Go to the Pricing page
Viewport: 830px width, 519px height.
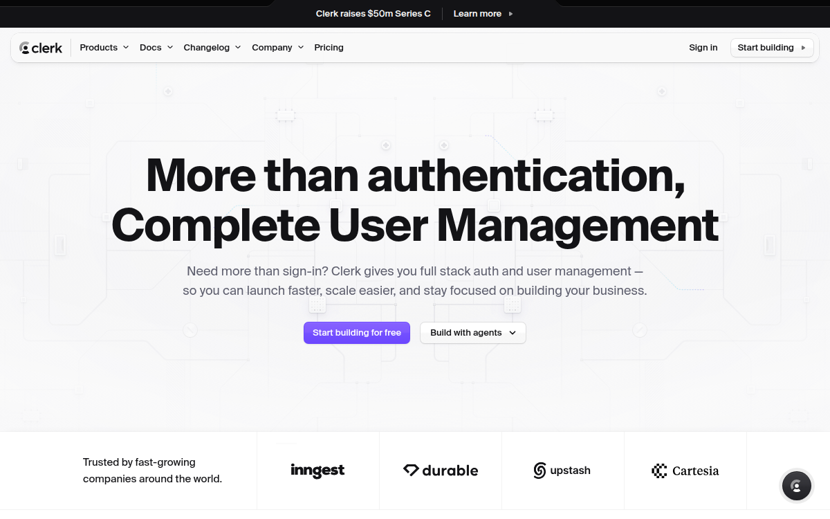pyautogui.click(x=329, y=48)
